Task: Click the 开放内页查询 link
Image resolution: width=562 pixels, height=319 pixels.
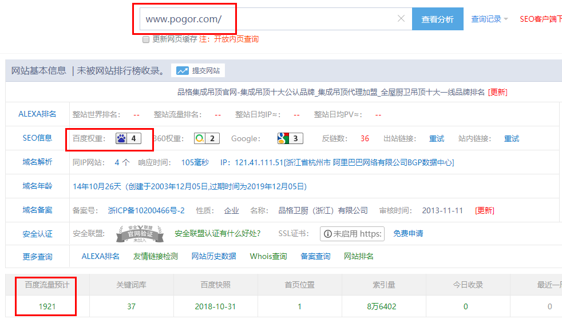Action: (x=236, y=39)
